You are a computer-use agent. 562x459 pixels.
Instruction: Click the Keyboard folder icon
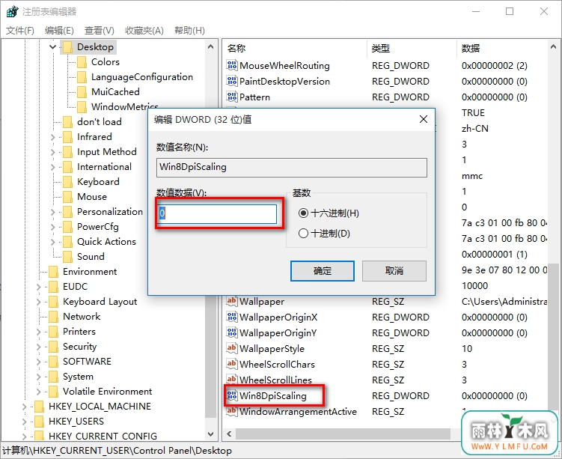68,182
